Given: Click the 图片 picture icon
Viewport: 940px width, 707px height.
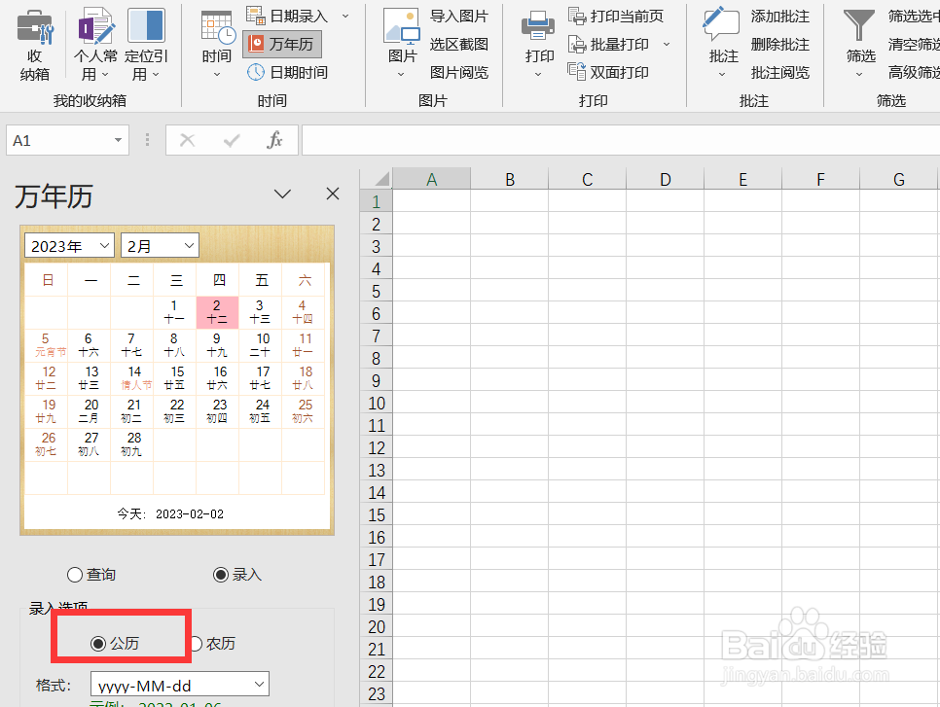Looking at the screenshot, I should [x=402, y=27].
